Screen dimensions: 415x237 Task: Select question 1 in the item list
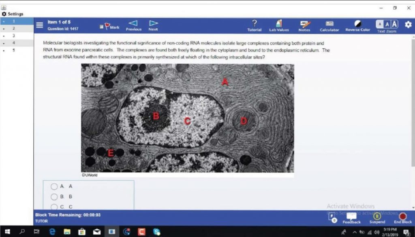click(x=17, y=21)
